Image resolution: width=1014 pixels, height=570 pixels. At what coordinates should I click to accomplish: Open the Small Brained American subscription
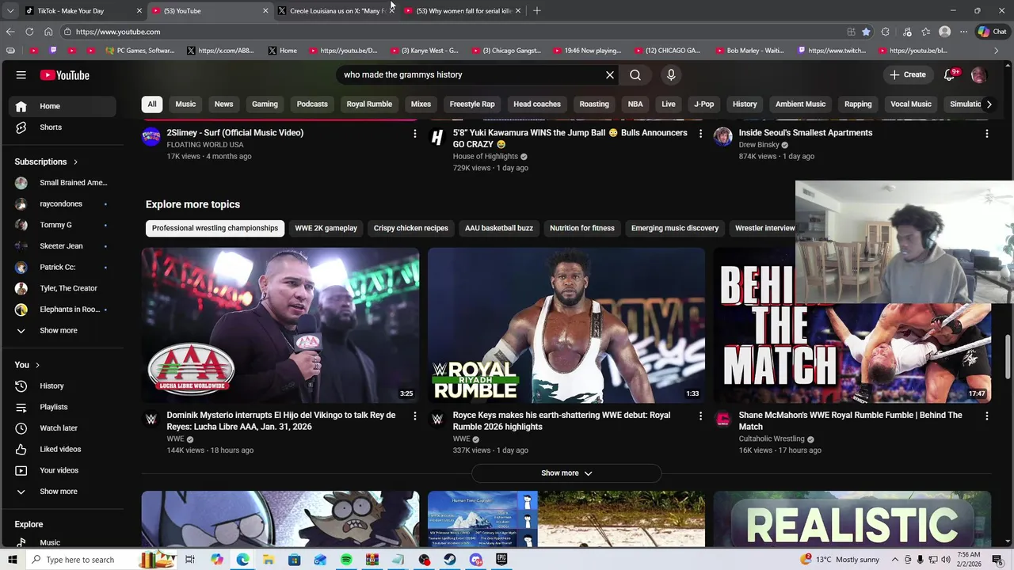(62, 183)
